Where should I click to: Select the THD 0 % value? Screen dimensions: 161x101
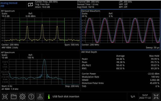click(x=158, y=86)
